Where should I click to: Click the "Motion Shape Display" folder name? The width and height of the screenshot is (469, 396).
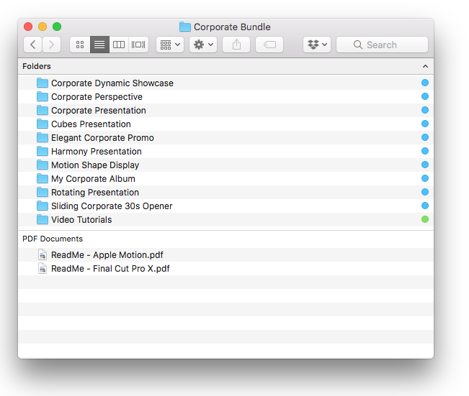point(95,165)
